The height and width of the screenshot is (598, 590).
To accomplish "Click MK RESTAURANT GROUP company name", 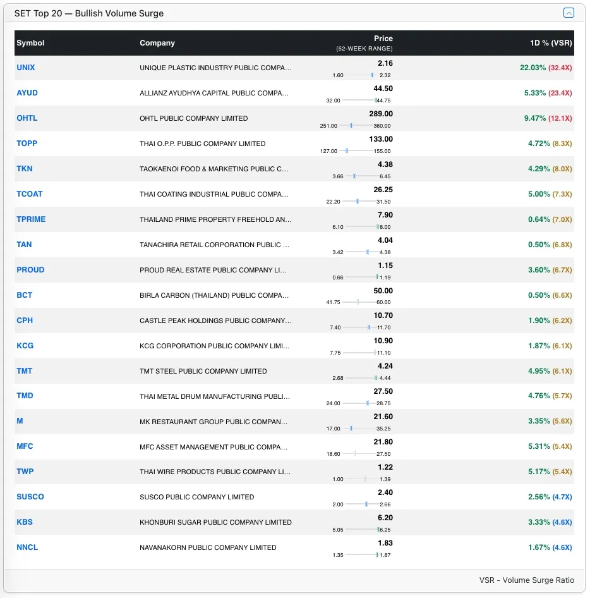I will point(214,422).
